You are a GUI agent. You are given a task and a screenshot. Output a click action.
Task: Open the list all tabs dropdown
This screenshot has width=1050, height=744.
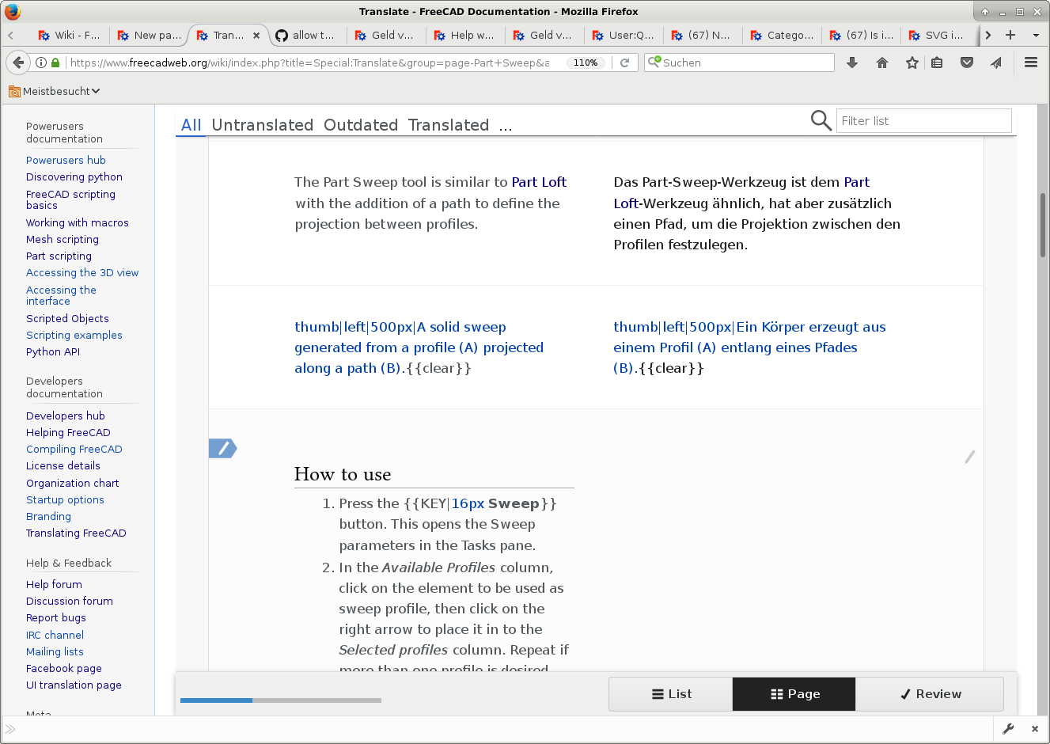(x=1036, y=35)
